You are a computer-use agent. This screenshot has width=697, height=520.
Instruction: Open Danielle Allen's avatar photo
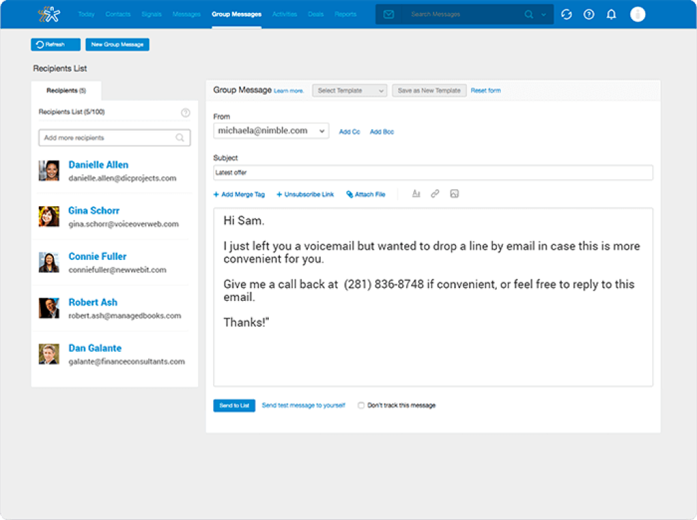click(x=49, y=171)
